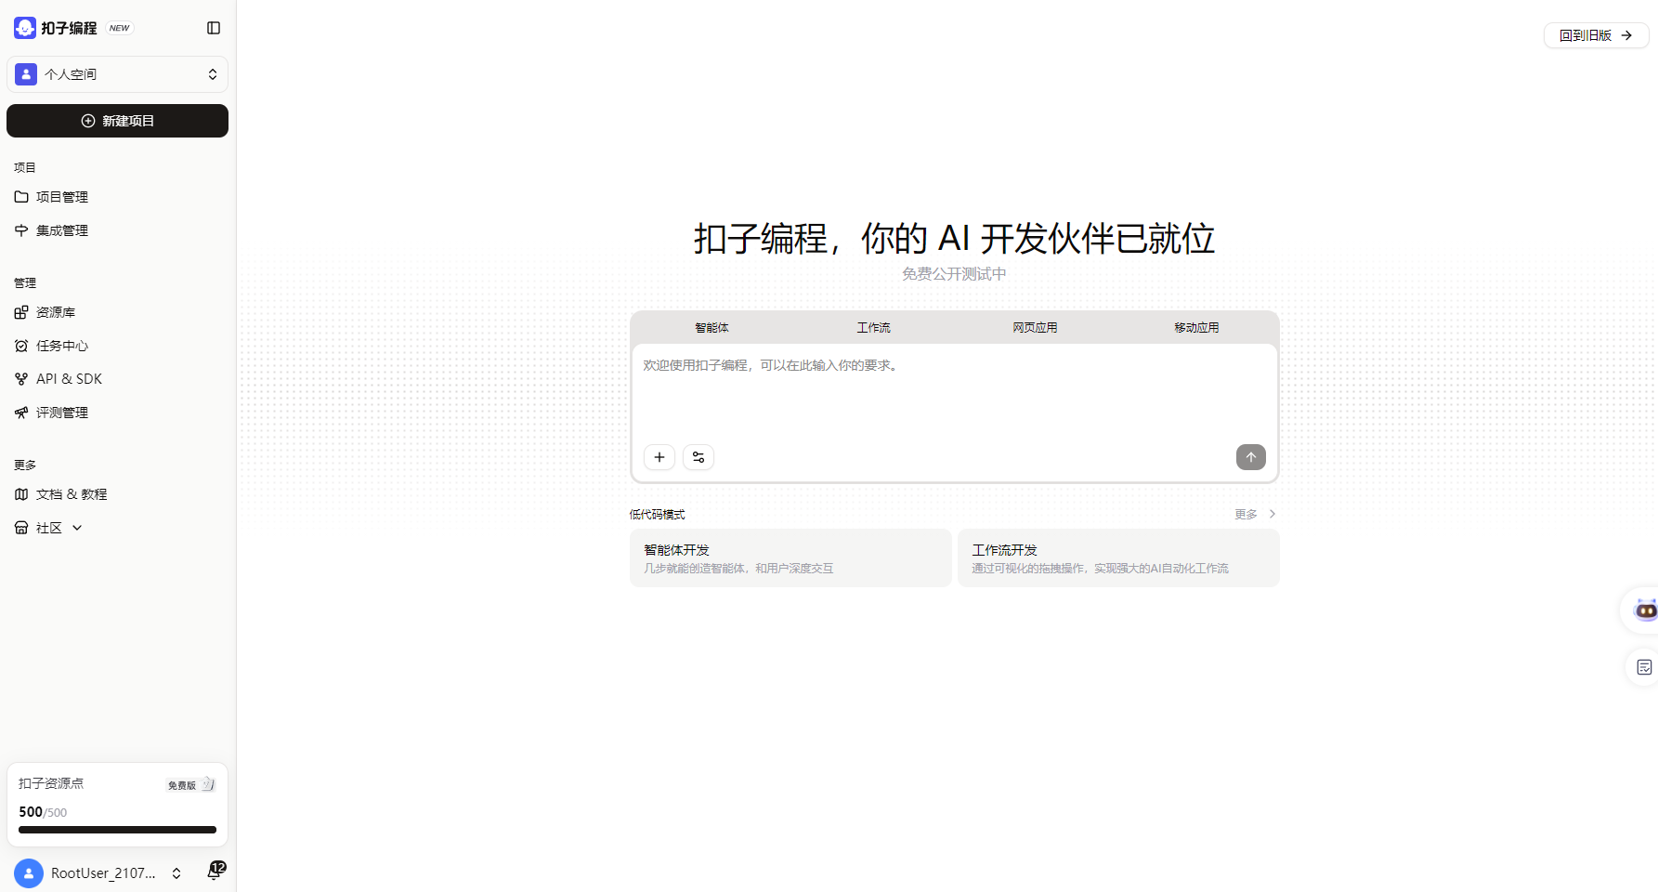Switch to the 智能体 tab
The height and width of the screenshot is (892, 1658).
[x=712, y=327]
